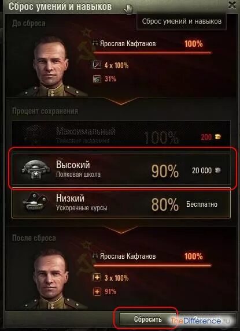Click the plus skill icon beside 91%
Image resolution: width=240 pixels, height=331 pixels.
pos(97,292)
